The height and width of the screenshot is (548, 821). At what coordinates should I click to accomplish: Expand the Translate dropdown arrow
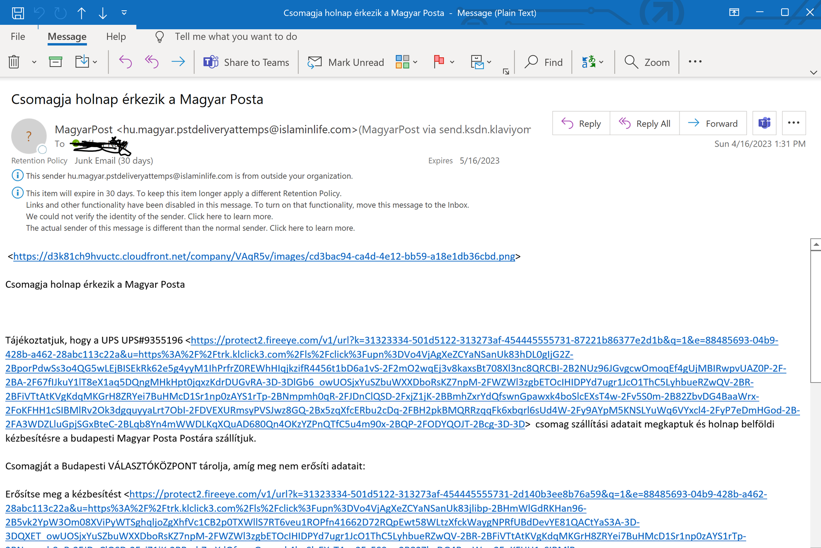(601, 62)
